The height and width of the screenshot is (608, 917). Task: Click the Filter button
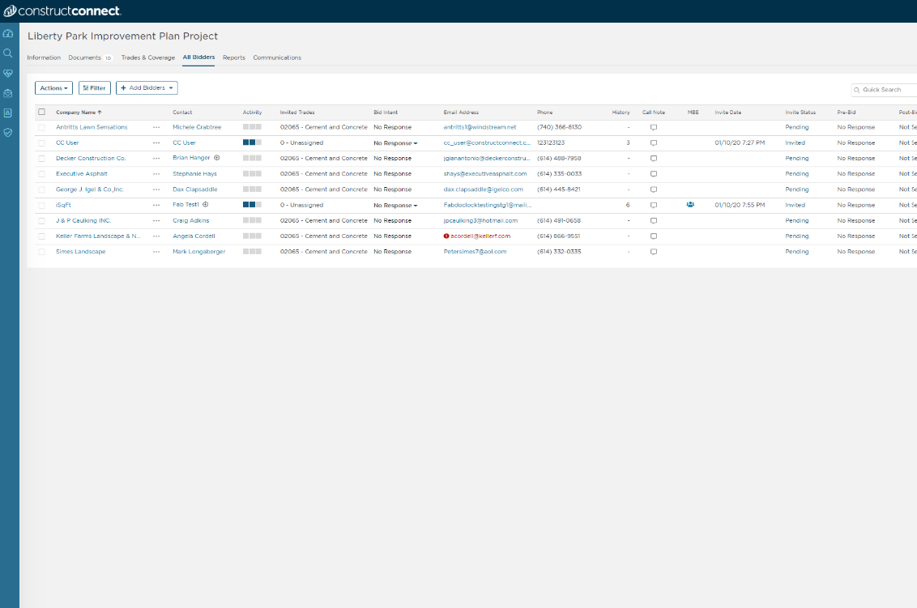[94, 87]
